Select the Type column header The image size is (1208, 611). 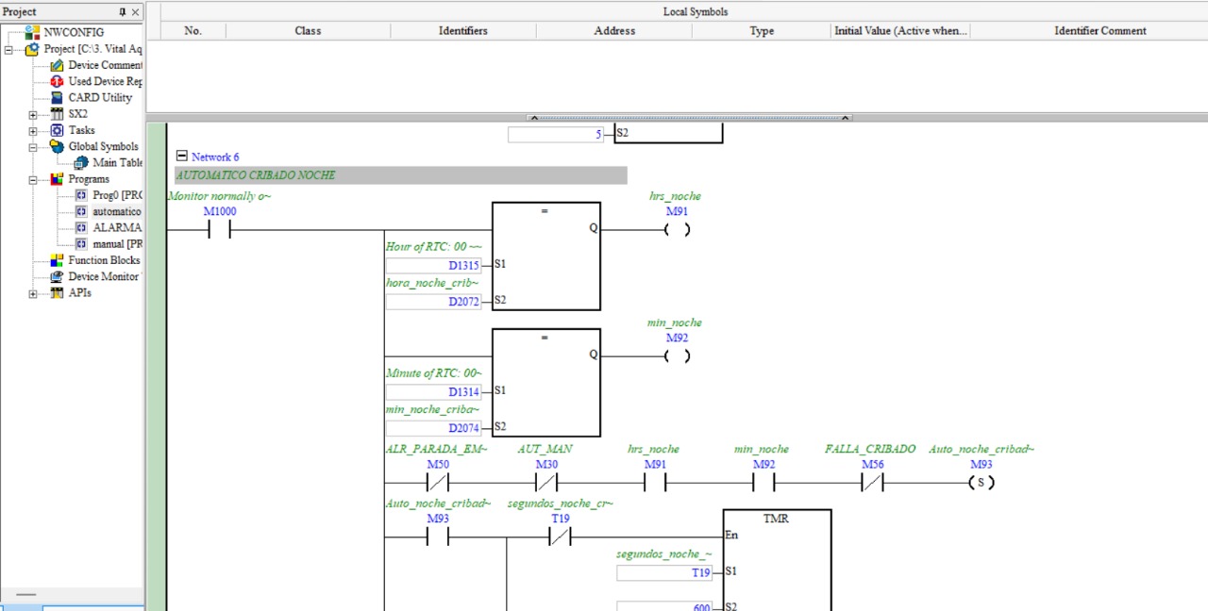tap(762, 31)
